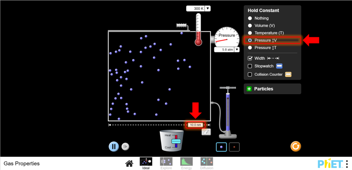
Task: Click the collision counter icon
Action: 288,74
